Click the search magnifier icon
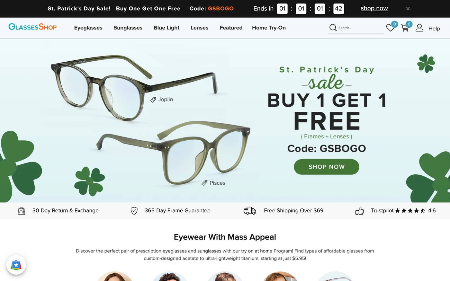 pyautogui.click(x=333, y=28)
